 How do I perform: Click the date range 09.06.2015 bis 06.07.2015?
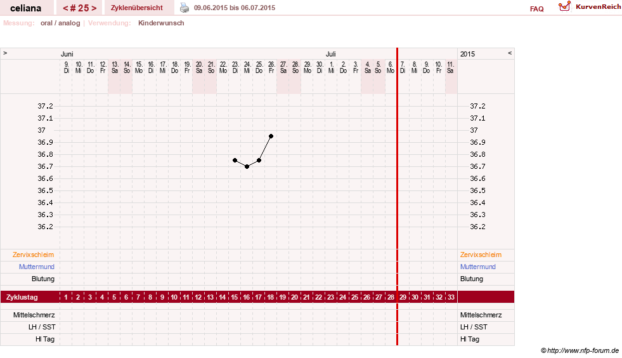pyautogui.click(x=235, y=8)
